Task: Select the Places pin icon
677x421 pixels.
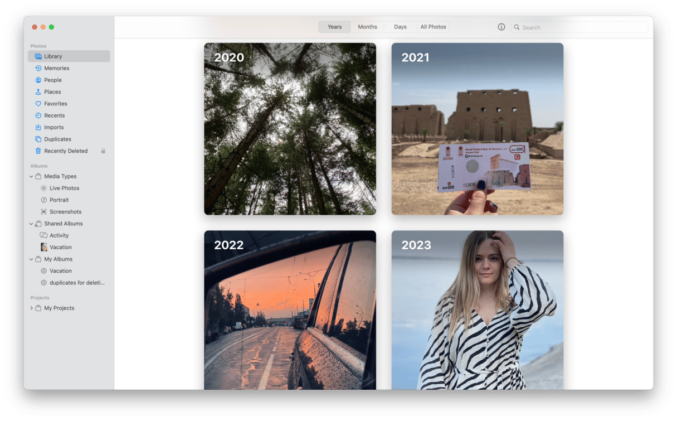Action: [38, 92]
